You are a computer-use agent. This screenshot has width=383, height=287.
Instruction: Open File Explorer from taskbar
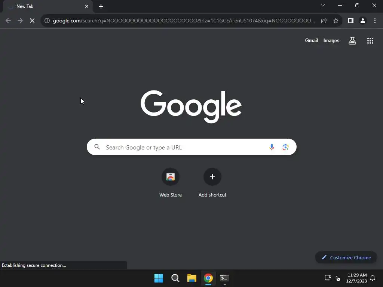coord(192,278)
